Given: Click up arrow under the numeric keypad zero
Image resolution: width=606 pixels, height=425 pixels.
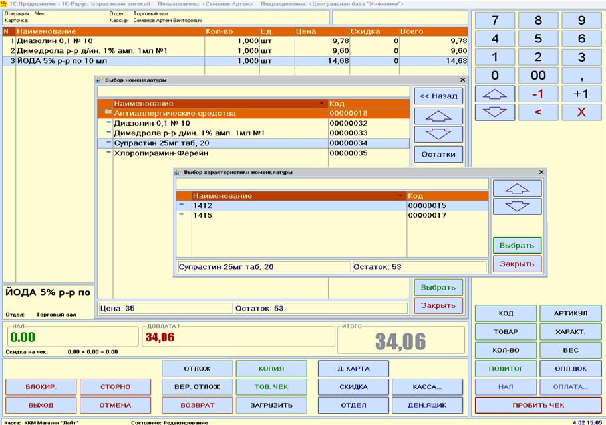Looking at the screenshot, I should 494,94.
